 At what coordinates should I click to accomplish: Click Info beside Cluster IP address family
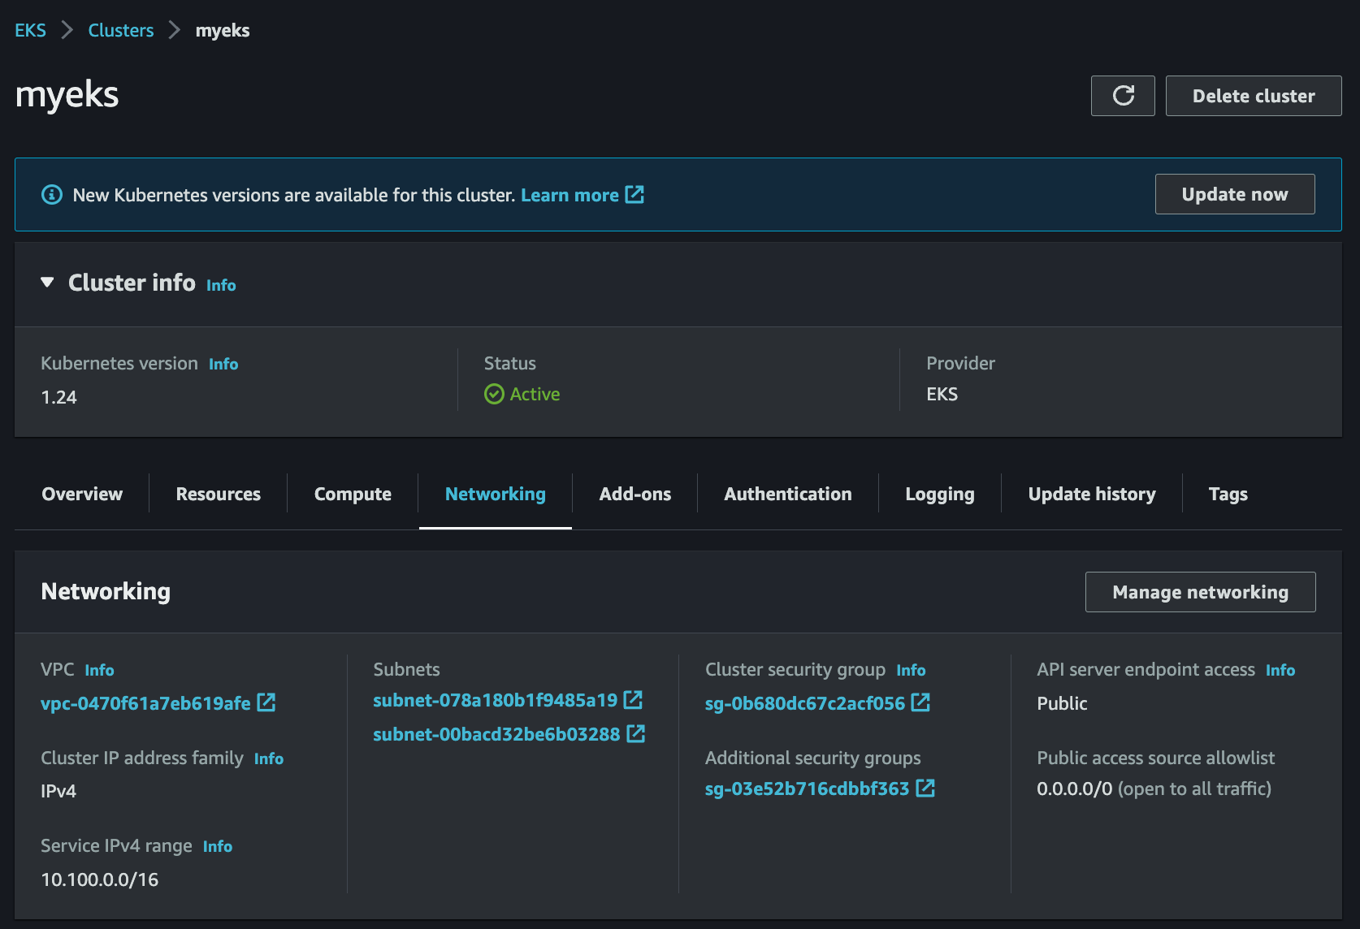pos(269,758)
